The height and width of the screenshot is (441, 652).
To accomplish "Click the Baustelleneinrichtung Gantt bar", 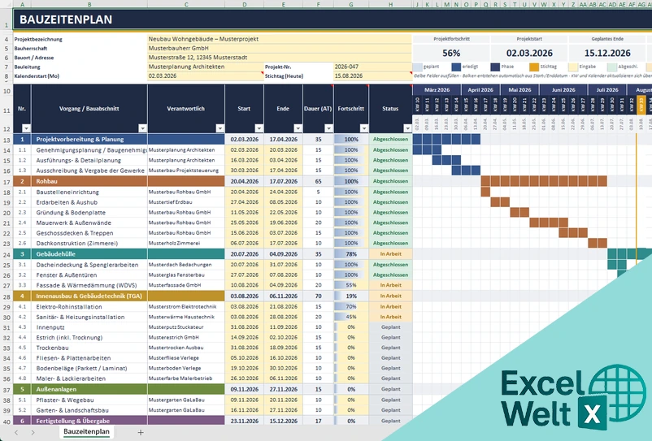I will [x=485, y=192].
